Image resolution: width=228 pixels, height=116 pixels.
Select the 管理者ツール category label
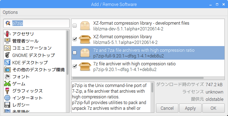(x=25, y=41)
